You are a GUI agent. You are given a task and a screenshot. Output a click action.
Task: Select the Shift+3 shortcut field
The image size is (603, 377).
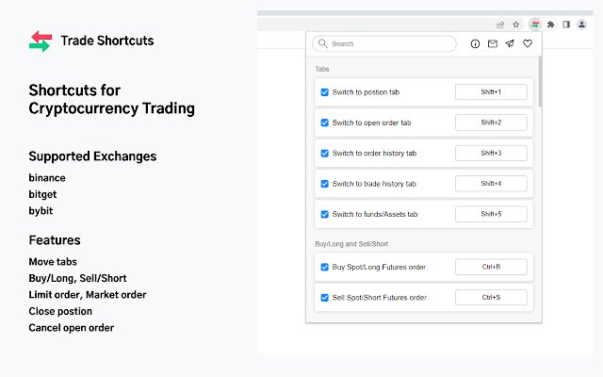pos(491,153)
